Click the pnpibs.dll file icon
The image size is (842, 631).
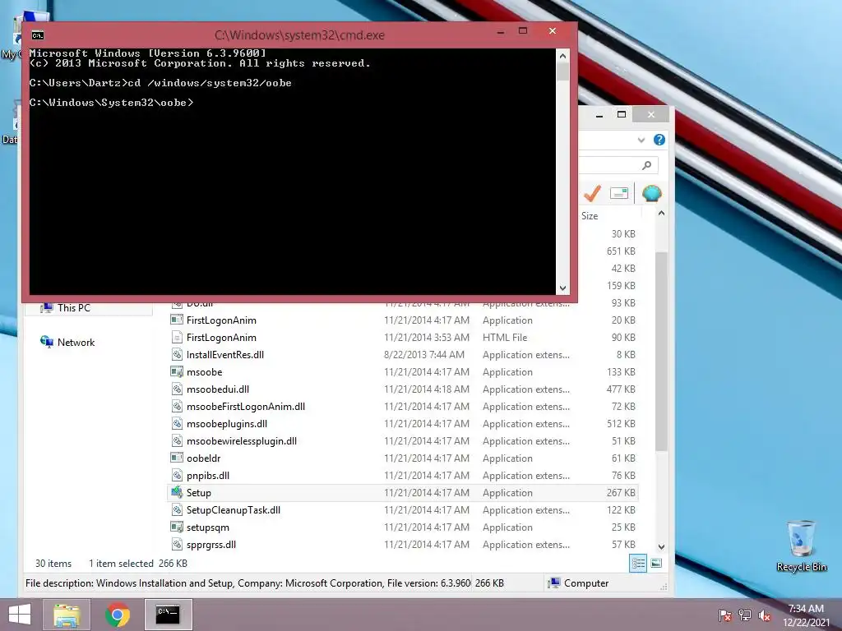177,475
